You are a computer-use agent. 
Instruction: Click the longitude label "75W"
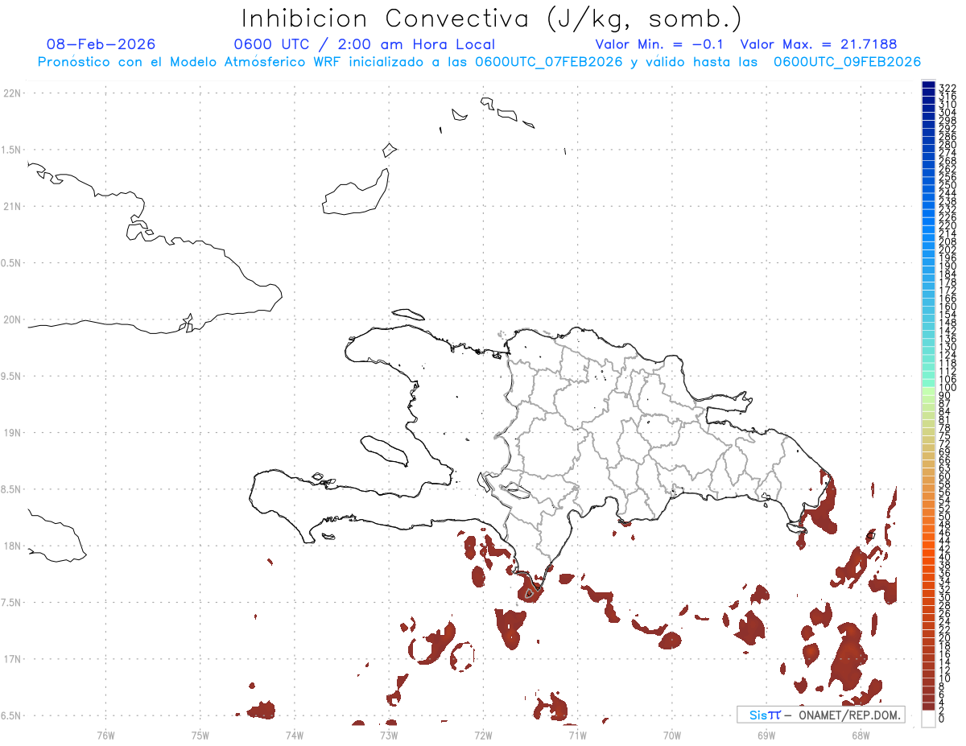[x=200, y=735]
